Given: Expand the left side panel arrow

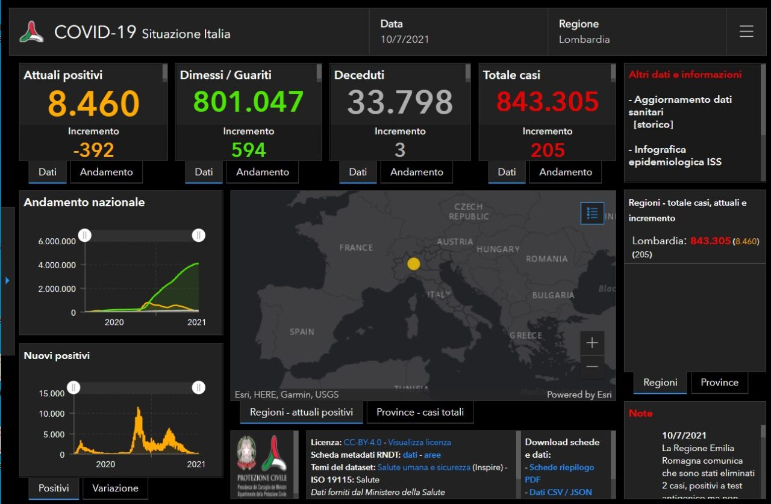Looking at the screenshot, I should pyautogui.click(x=7, y=280).
